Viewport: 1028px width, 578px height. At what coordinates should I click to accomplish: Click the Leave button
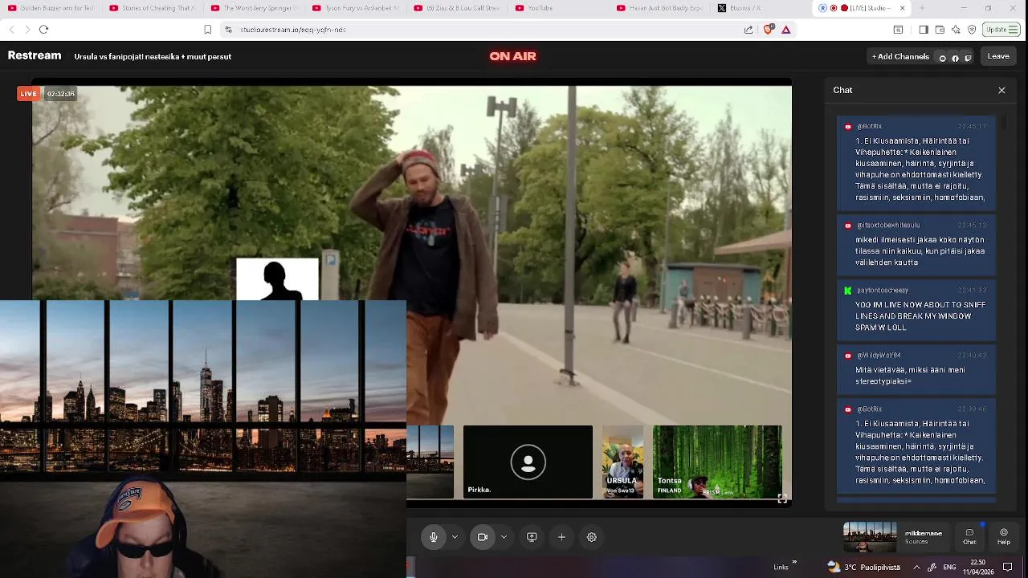click(x=998, y=56)
